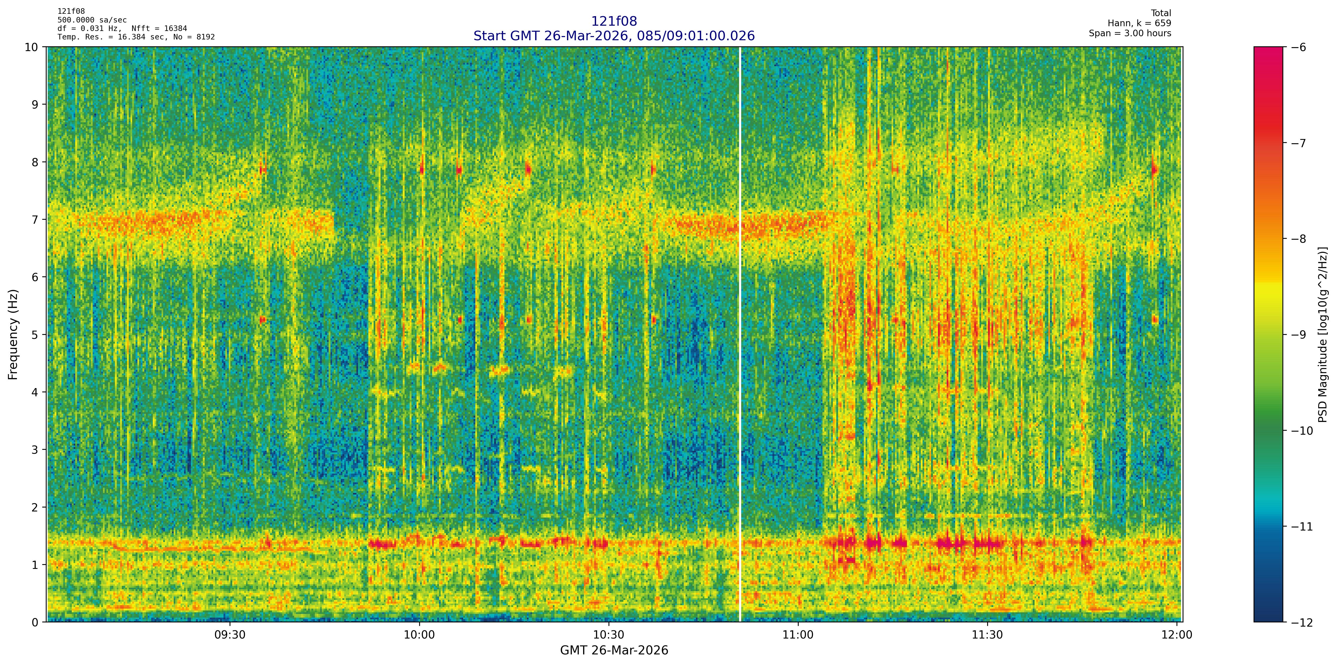Click the PSD Magnitude colorbar label
Screen dimensions: 1337x665
pos(1323,335)
